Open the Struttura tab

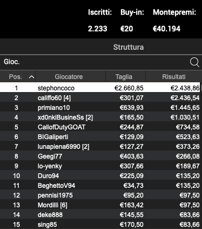tap(129, 47)
